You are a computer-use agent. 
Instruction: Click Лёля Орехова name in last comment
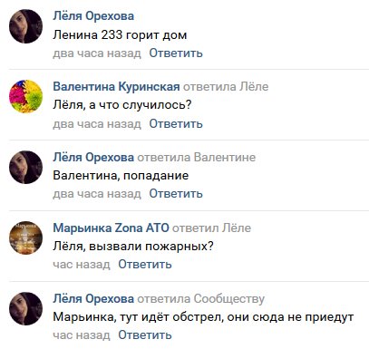tap(93, 298)
